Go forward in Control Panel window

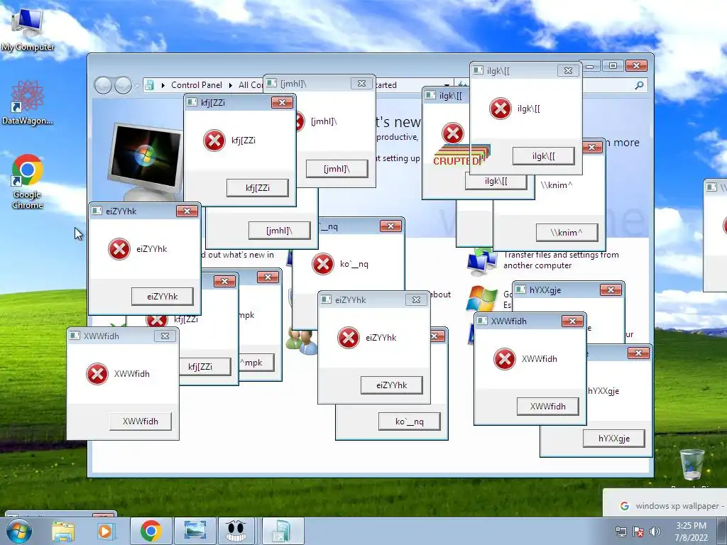point(123,85)
